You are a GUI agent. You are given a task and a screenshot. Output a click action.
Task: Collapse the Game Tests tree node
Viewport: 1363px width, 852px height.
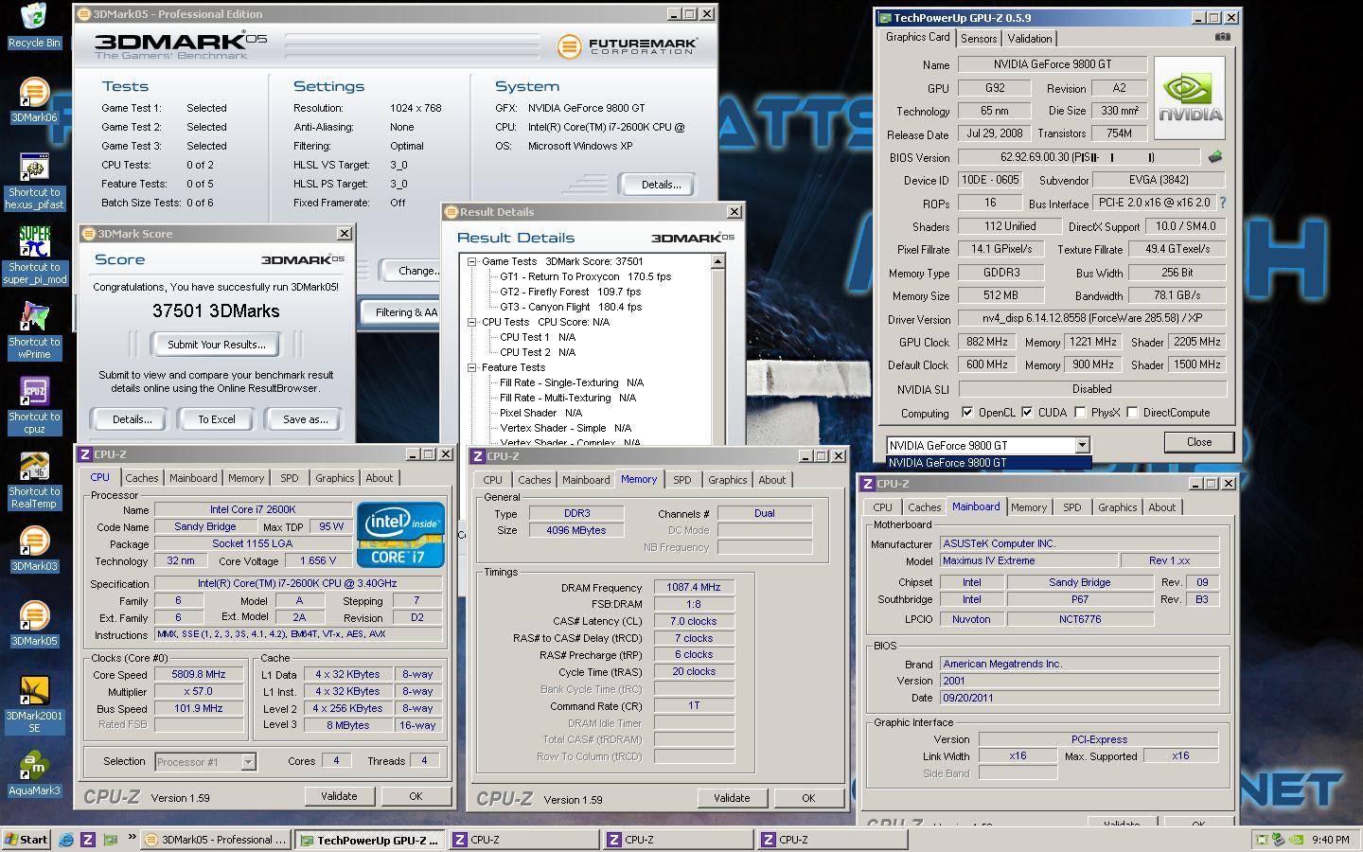pos(471,261)
